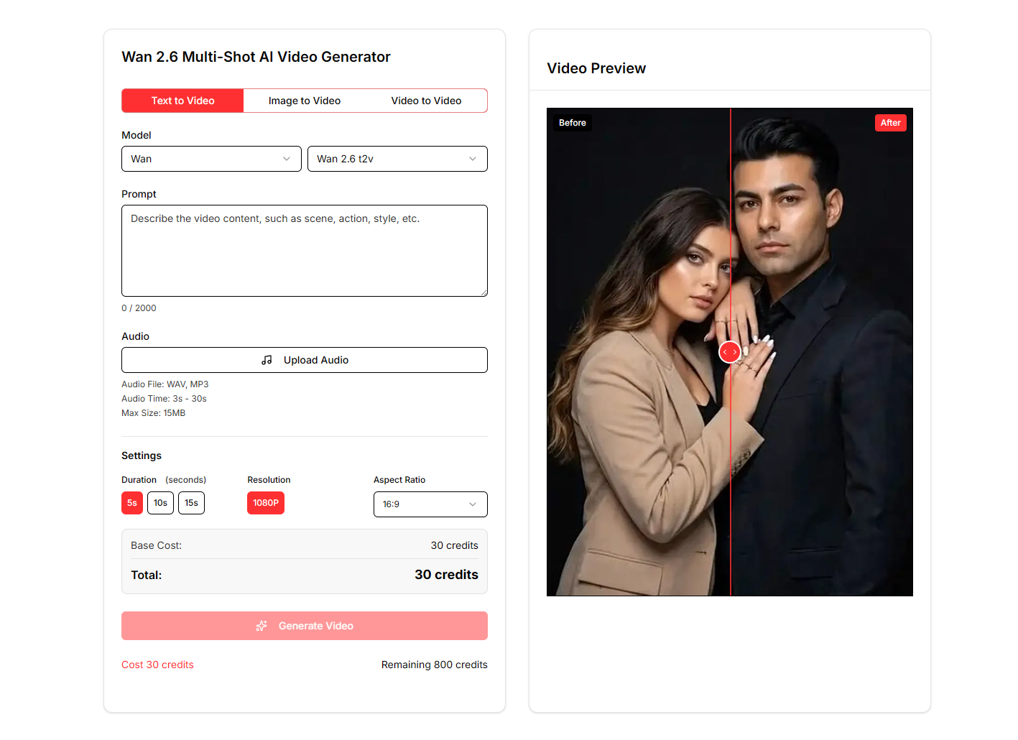The width and height of the screenshot is (1018, 740).
Task: Click the sparkle icon on Generate Video button
Action: [261, 626]
